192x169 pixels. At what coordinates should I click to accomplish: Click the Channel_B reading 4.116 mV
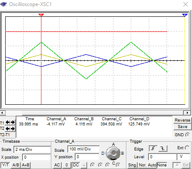[84, 124]
